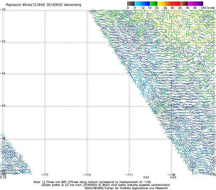Click the red 30-35 knots color band
The image size is (216, 190).
(x=176, y=4)
